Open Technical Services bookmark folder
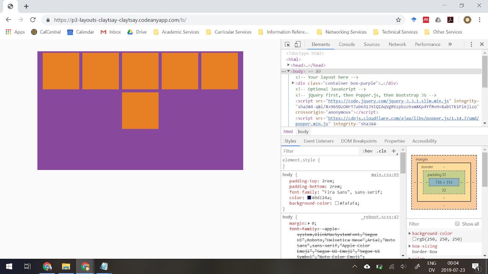This screenshot has height=274, width=488. click(396, 32)
